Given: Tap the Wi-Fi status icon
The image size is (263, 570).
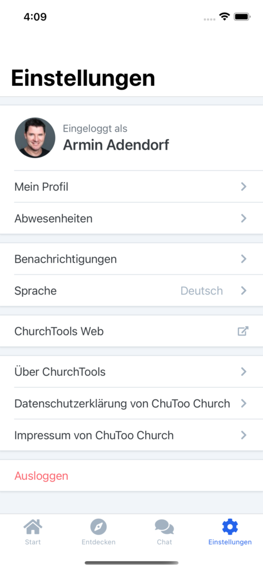Looking at the screenshot, I should [225, 17].
